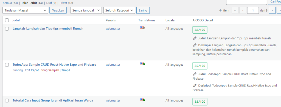
Task: Go to previous page of posts
Action: pos(243,10)
